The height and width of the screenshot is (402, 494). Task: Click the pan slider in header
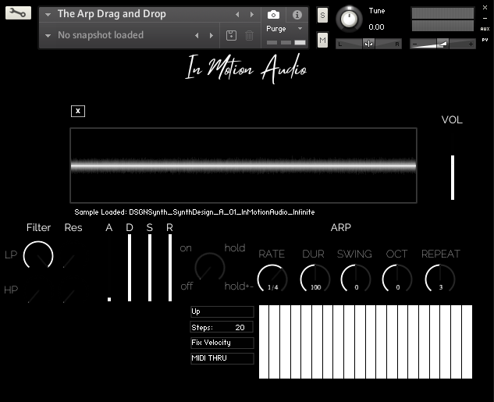[x=368, y=44]
